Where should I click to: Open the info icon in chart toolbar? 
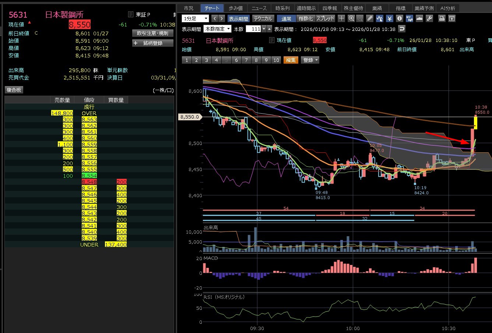tap(399, 18)
